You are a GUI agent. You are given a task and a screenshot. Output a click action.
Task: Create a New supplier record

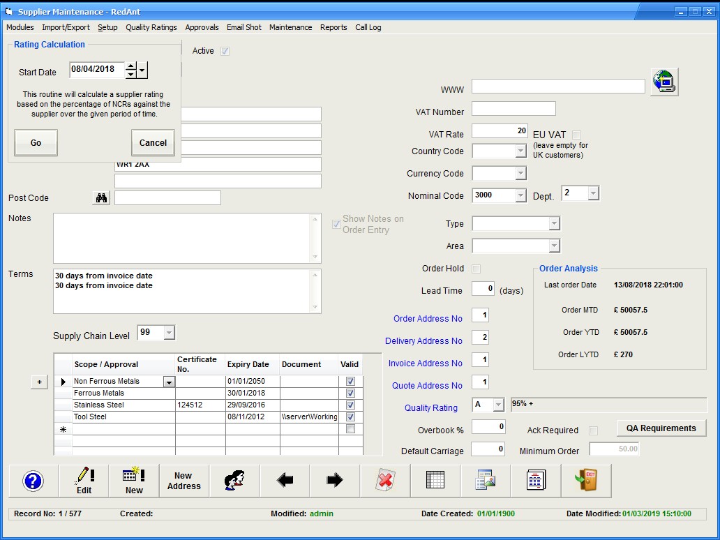[134, 481]
